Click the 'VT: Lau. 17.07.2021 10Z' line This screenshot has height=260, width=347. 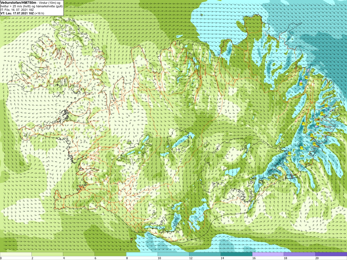click(x=22, y=13)
